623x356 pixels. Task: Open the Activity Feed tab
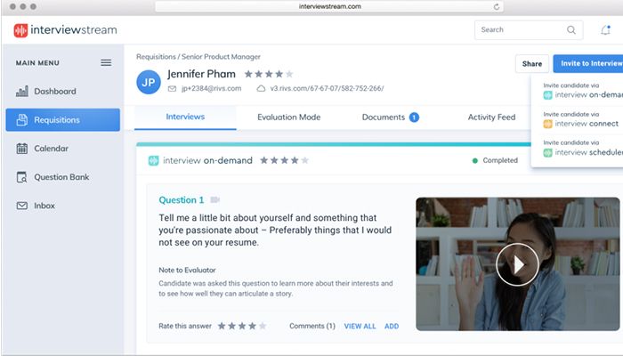[x=491, y=117]
